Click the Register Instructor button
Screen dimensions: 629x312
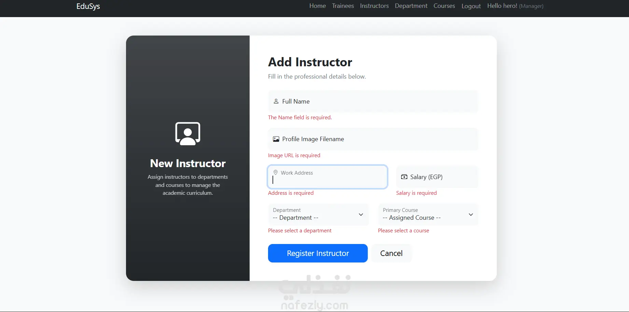(x=318, y=253)
